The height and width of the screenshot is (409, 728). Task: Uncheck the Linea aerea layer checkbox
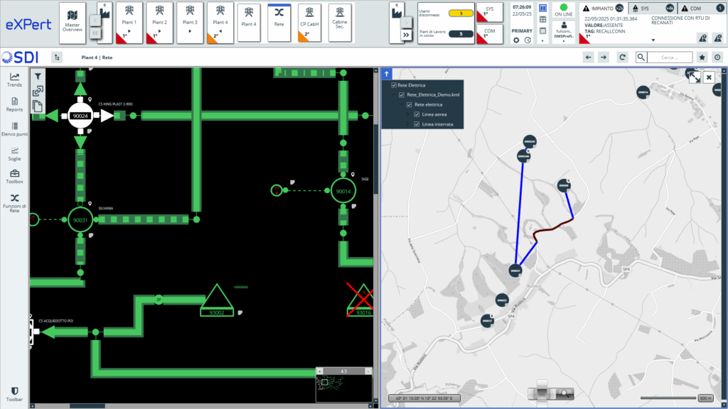click(x=418, y=114)
